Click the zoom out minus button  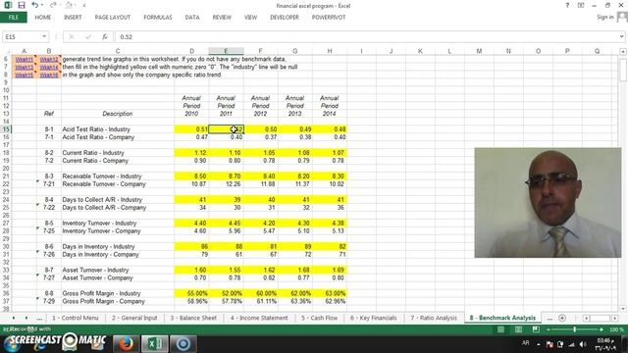click(x=548, y=329)
